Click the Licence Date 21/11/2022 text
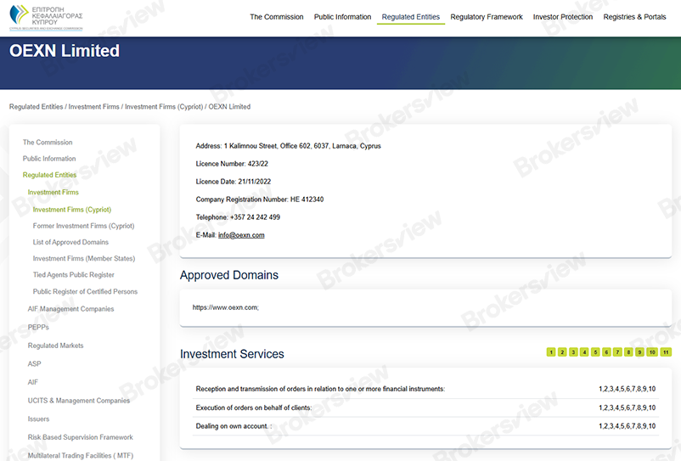 point(234,182)
